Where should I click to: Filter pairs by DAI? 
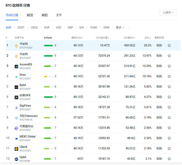point(82,27)
